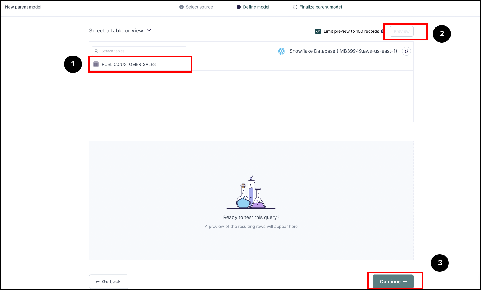Click the refresh connection icon next to Snowflake Database
The image size is (481, 290).
(x=406, y=51)
